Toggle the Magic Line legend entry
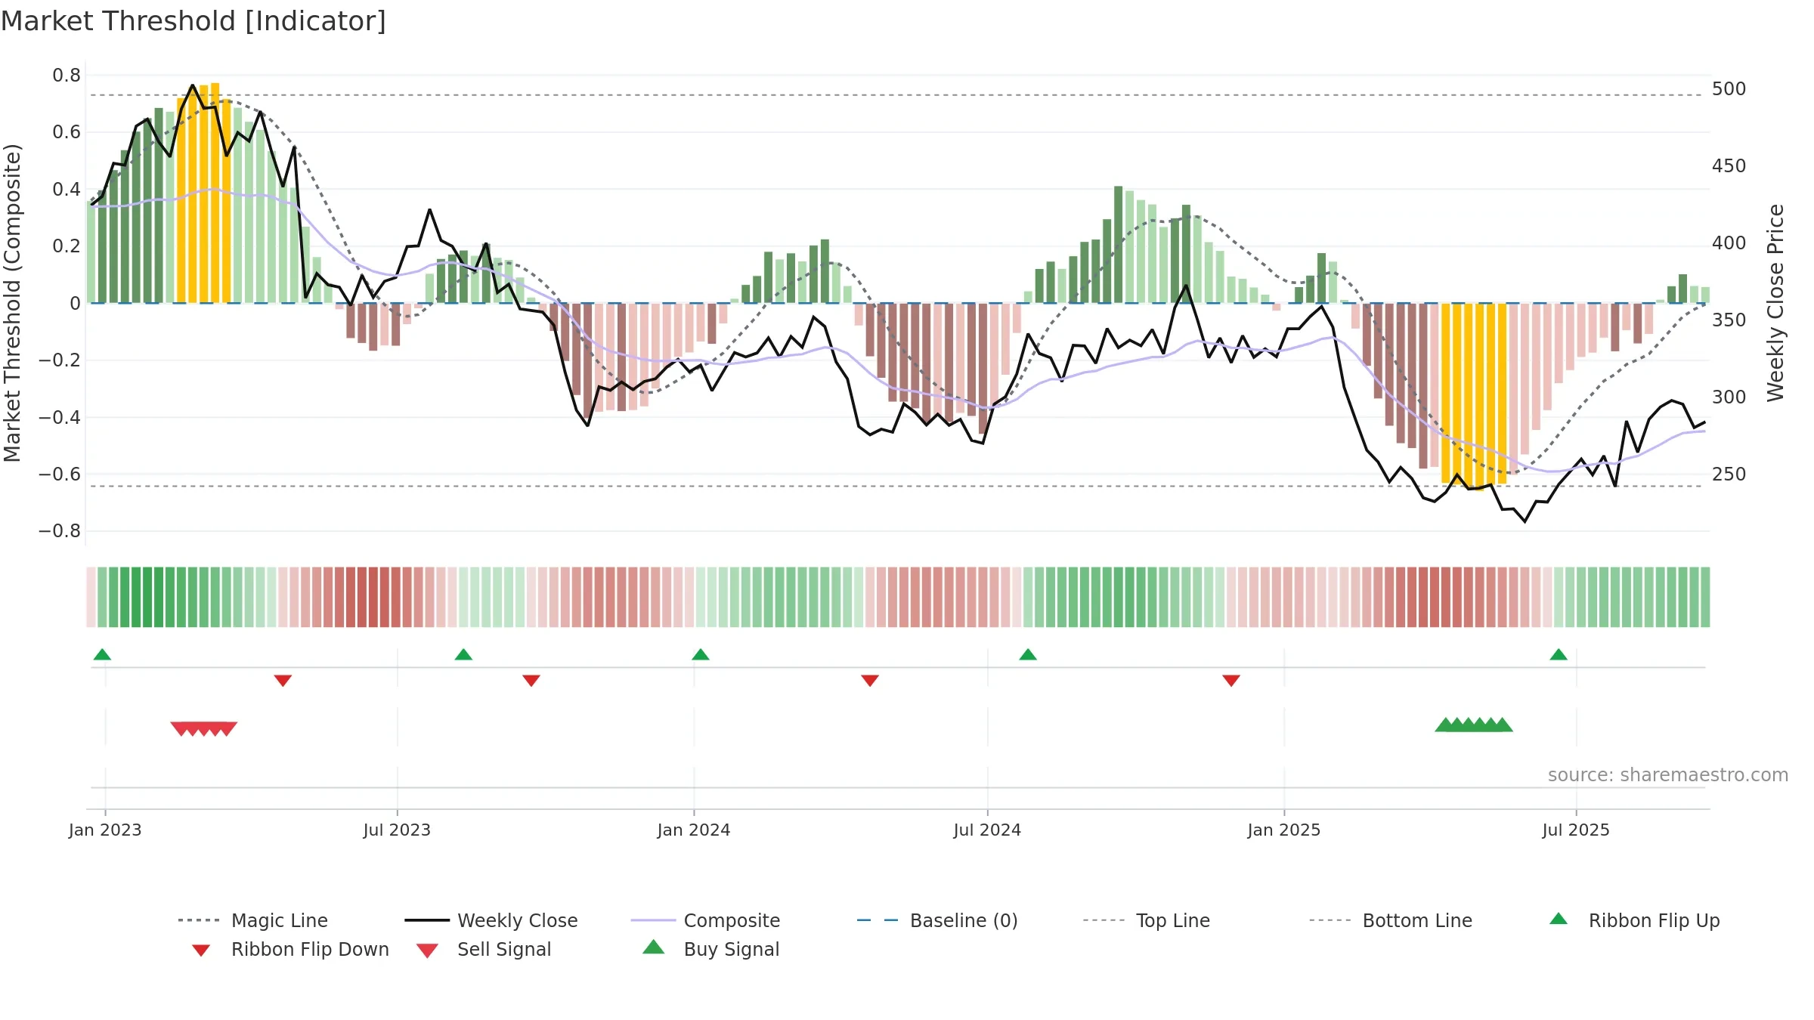Image resolution: width=1814 pixels, height=1020 pixels. click(253, 920)
